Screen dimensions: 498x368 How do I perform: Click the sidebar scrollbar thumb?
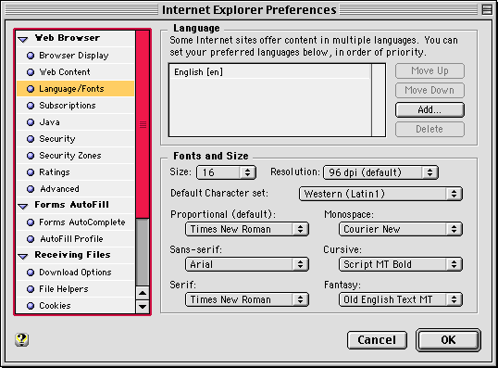143,125
